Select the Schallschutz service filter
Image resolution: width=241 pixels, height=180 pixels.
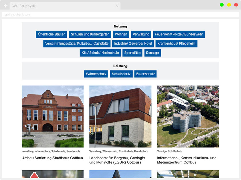coord(121,74)
